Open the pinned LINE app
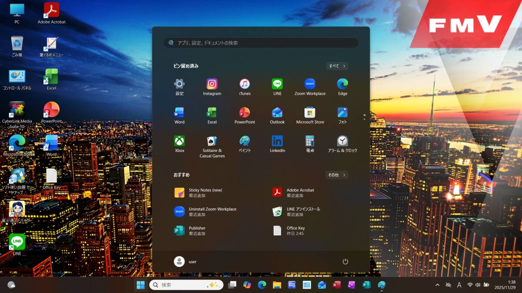This screenshot has height=293, width=522. (x=277, y=87)
